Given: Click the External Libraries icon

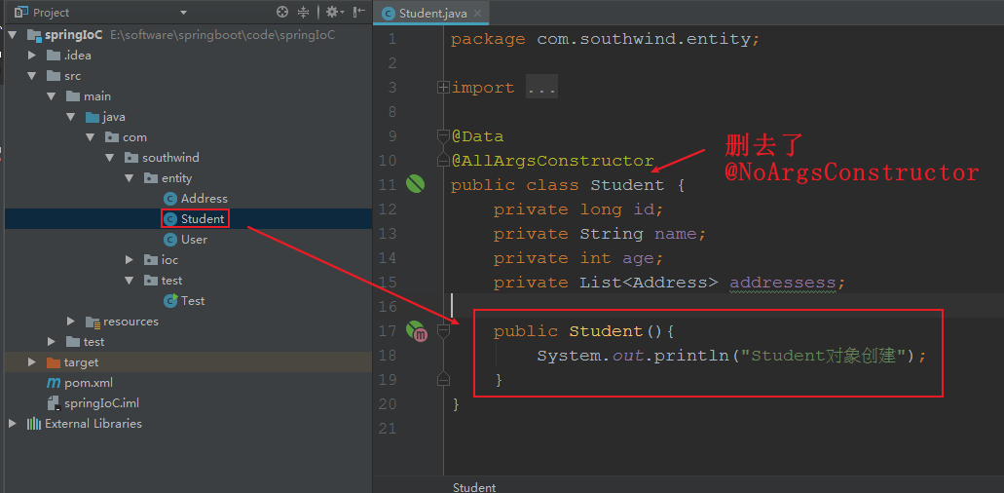Looking at the screenshot, I should point(34,424).
